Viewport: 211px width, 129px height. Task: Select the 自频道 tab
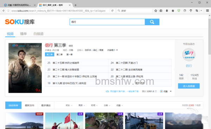(x=38, y=34)
